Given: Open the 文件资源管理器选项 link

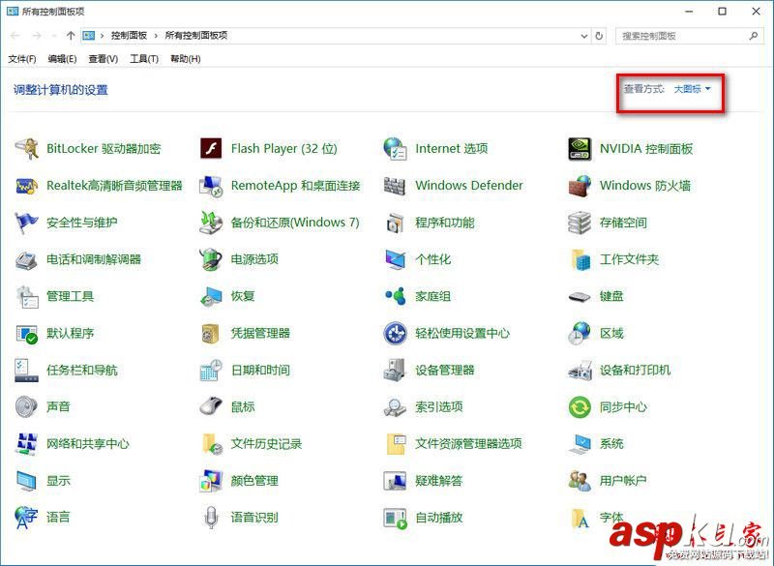Looking at the screenshot, I should pos(468,444).
